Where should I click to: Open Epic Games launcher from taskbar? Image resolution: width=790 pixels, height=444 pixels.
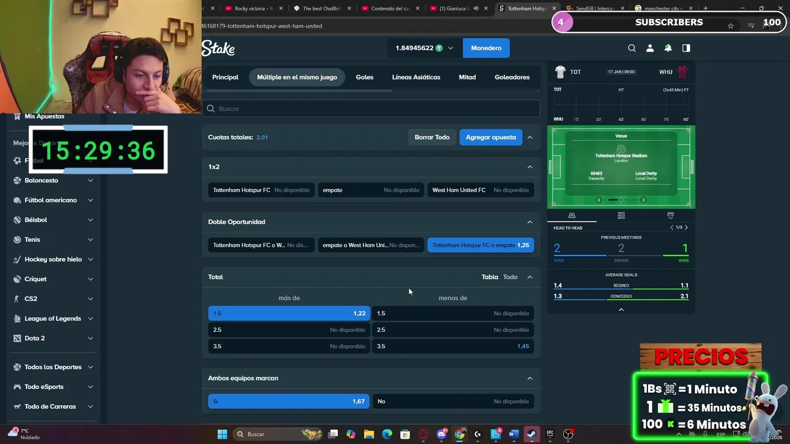(x=550, y=434)
